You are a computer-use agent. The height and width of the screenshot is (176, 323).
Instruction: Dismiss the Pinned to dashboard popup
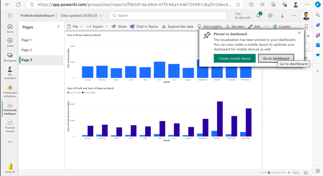click(299, 33)
